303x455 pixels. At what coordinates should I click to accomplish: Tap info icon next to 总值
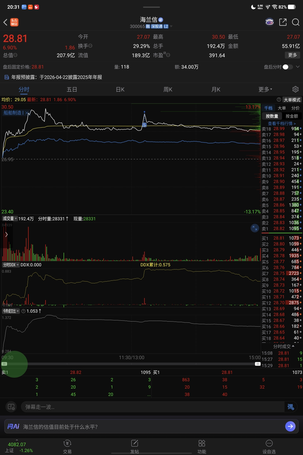point(15,55)
